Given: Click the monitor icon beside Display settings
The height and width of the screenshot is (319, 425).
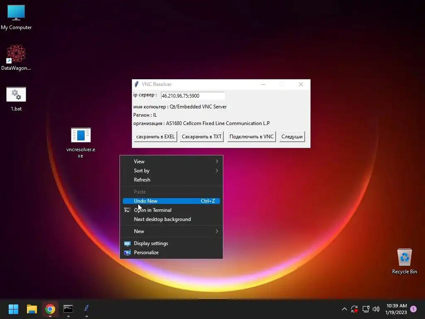Looking at the screenshot, I should tap(127, 243).
